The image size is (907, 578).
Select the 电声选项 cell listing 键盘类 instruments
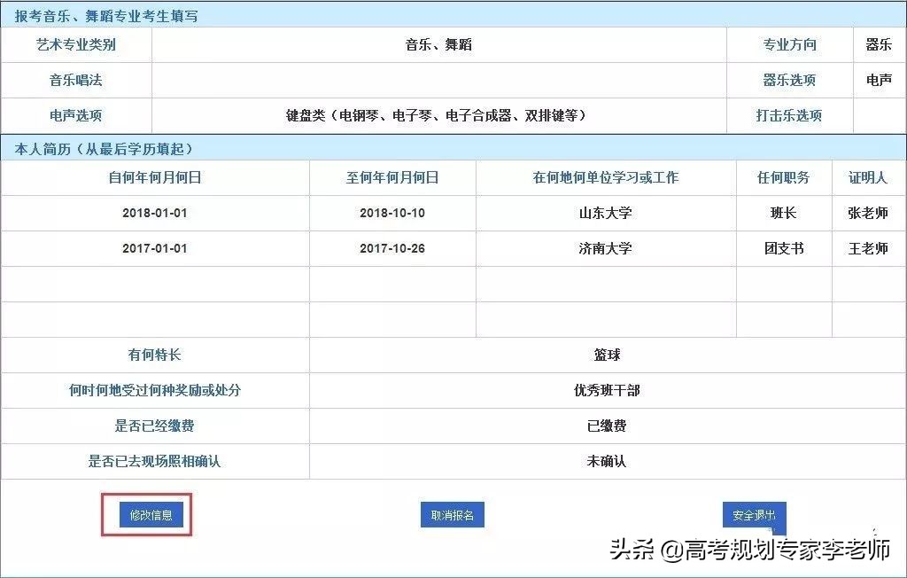point(438,115)
